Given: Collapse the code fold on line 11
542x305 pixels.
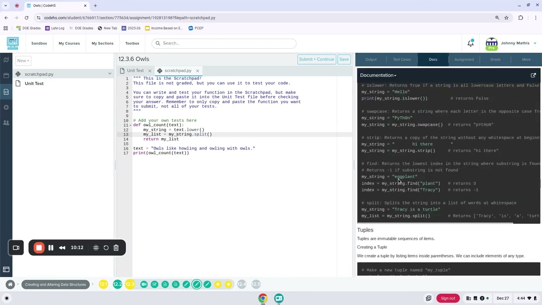Looking at the screenshot, I should click(130, 125).
